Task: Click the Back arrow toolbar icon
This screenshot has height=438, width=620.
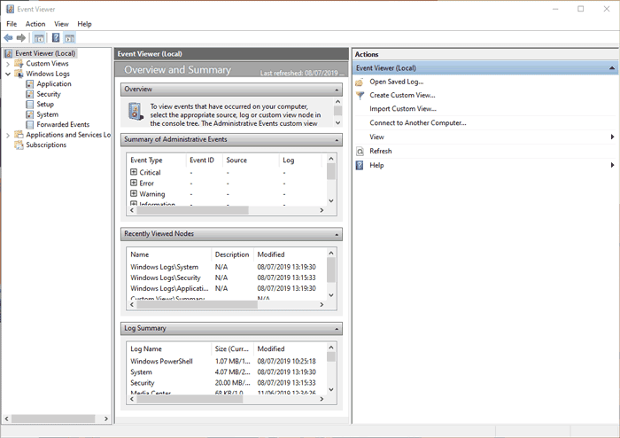Action: 9,38
